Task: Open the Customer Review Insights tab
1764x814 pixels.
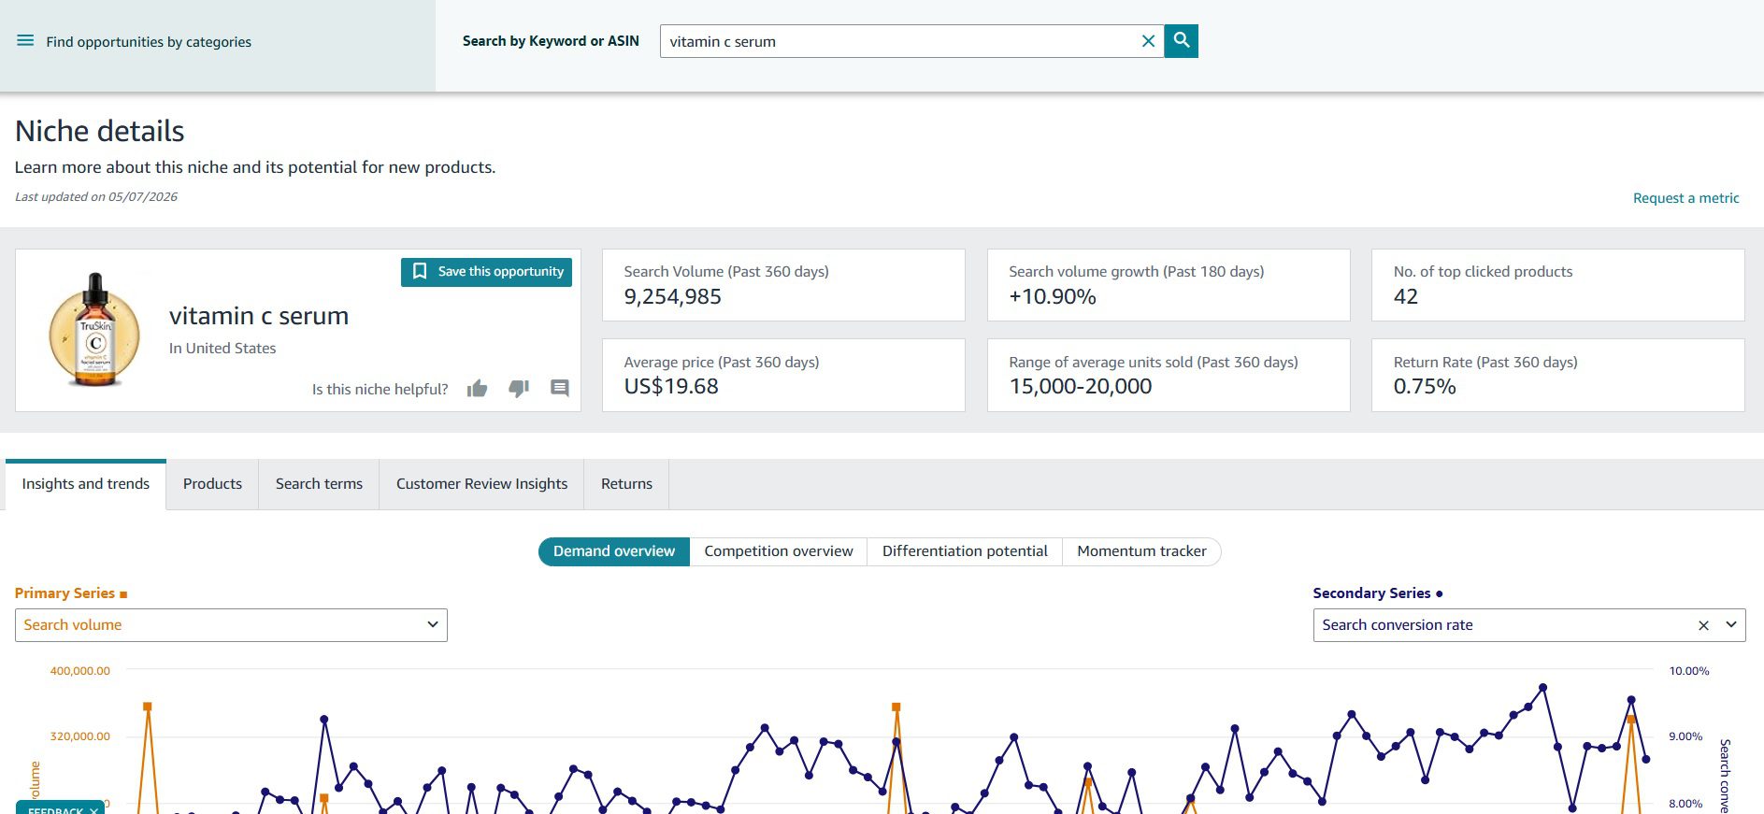Action: point(481,484)
